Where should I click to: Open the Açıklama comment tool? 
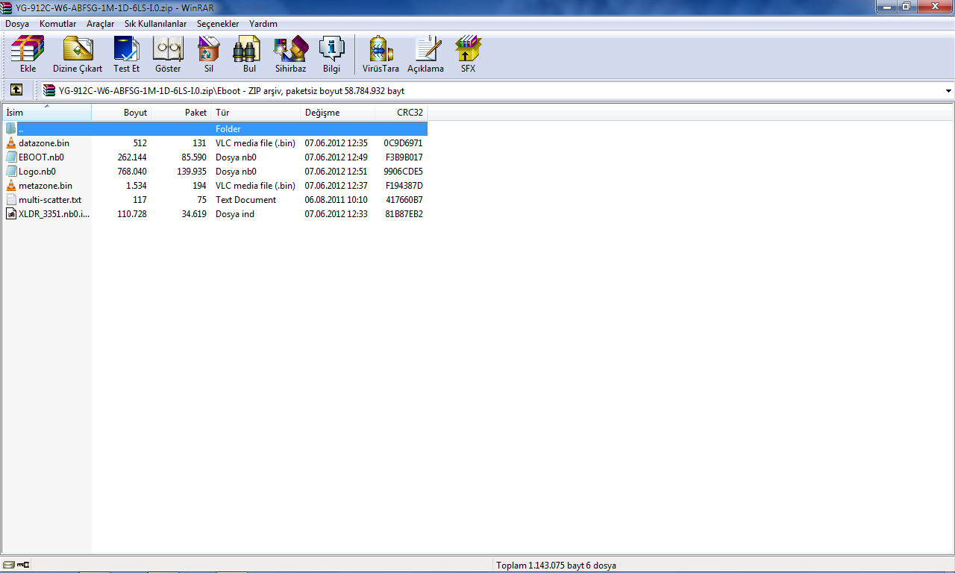click(x=425, y=54)
